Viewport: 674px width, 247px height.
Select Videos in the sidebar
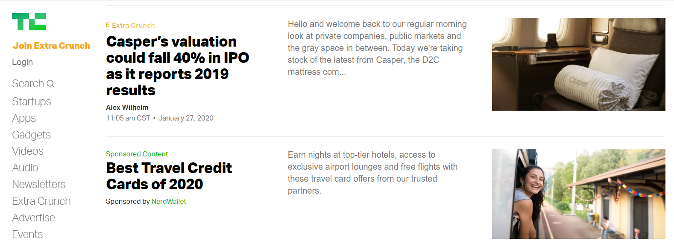28,151
